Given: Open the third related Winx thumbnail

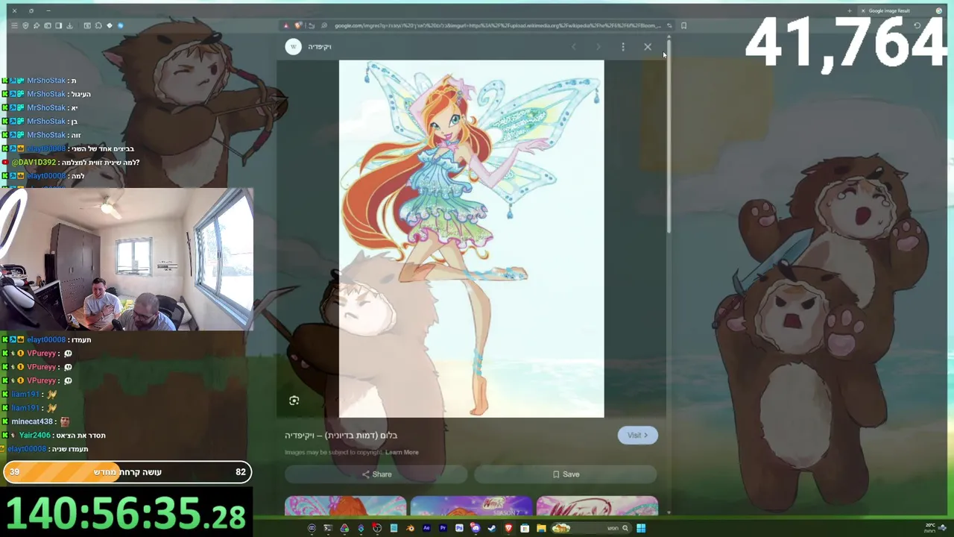Looking at the screenshot, I should pos(597,506).
